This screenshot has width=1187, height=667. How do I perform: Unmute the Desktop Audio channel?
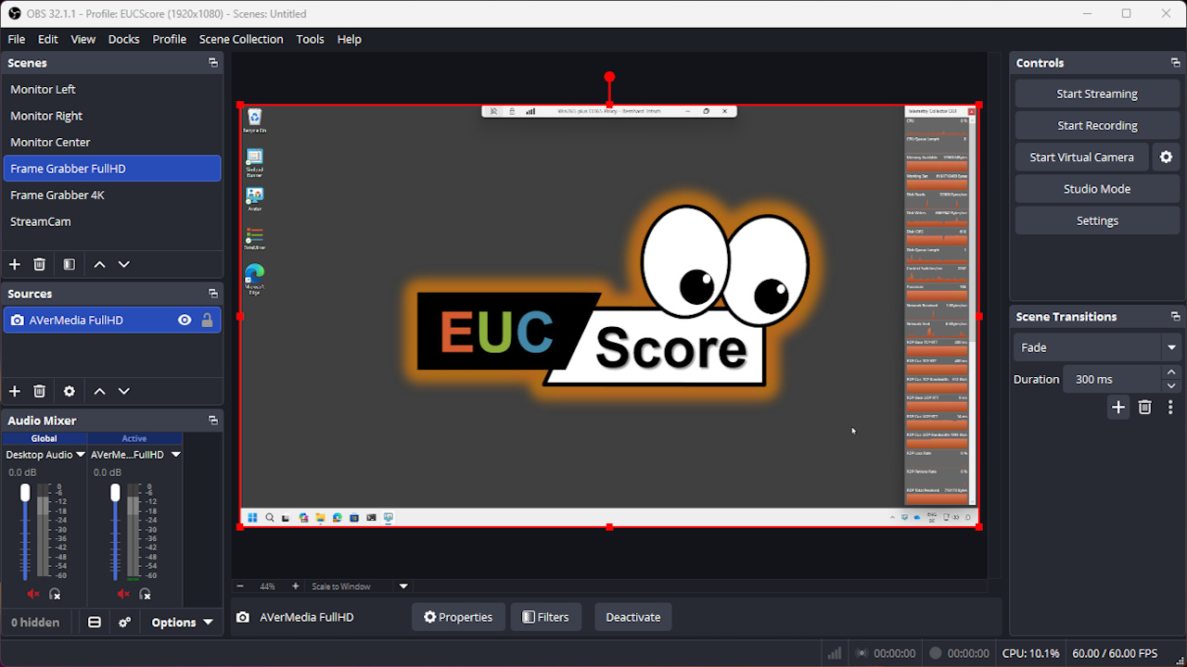coord(33,594)
